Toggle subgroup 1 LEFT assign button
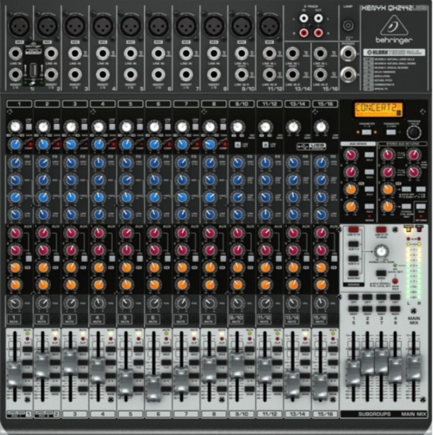433x435 pixels. coord(353,297)
